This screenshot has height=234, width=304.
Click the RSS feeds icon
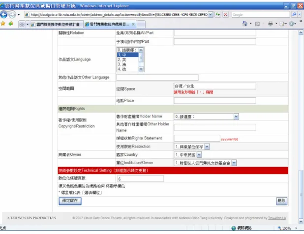[257, 24]
